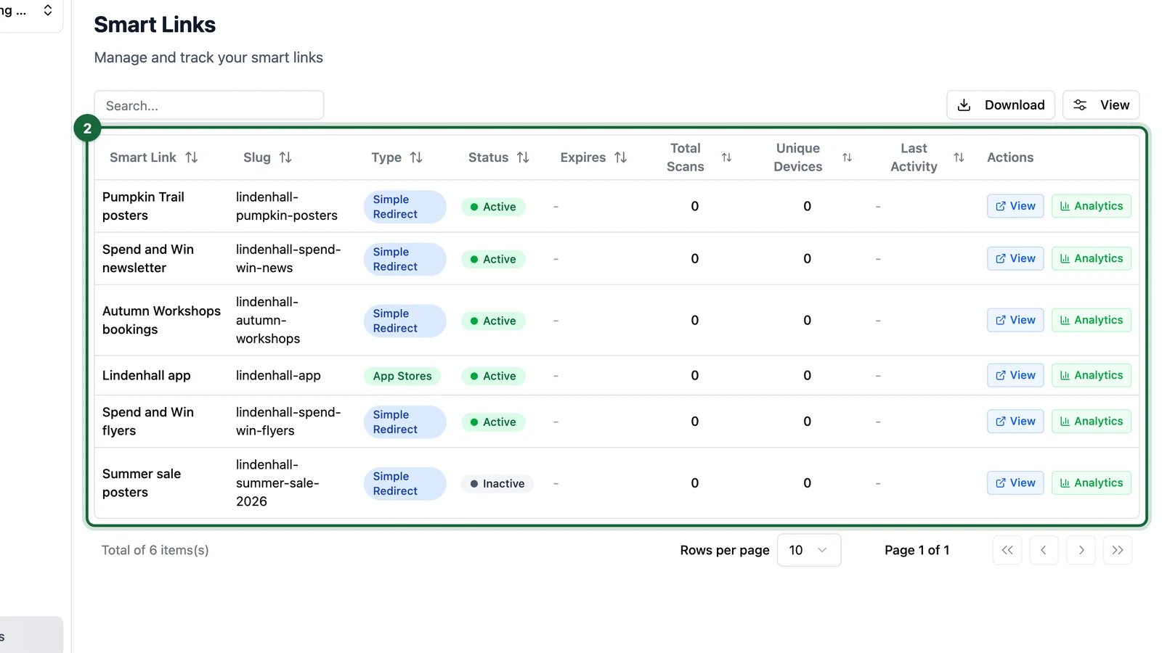
Task: Sort table by Type column
Action: click(x=397, y=157)
